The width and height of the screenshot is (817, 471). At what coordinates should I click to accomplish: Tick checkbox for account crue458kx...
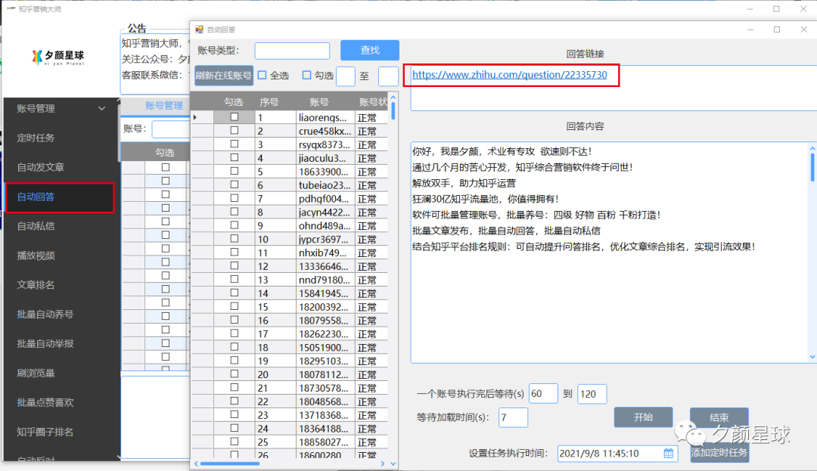click(235, 131)
